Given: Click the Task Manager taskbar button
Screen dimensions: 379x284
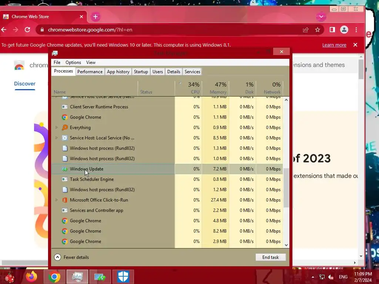Looking at the screenshot, I should pos(77,277).
